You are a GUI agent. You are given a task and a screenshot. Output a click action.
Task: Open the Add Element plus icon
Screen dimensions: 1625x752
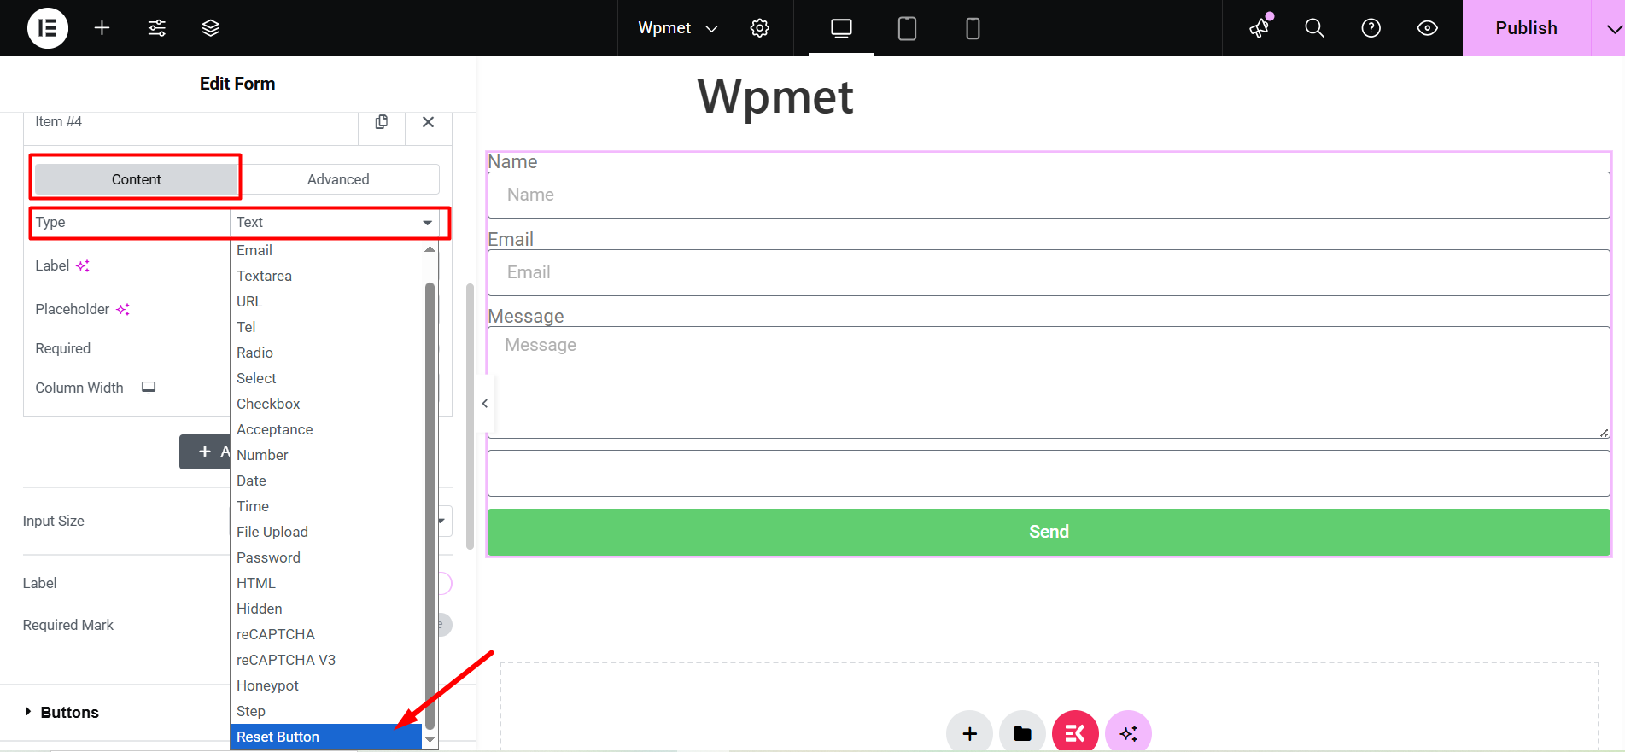102,28
